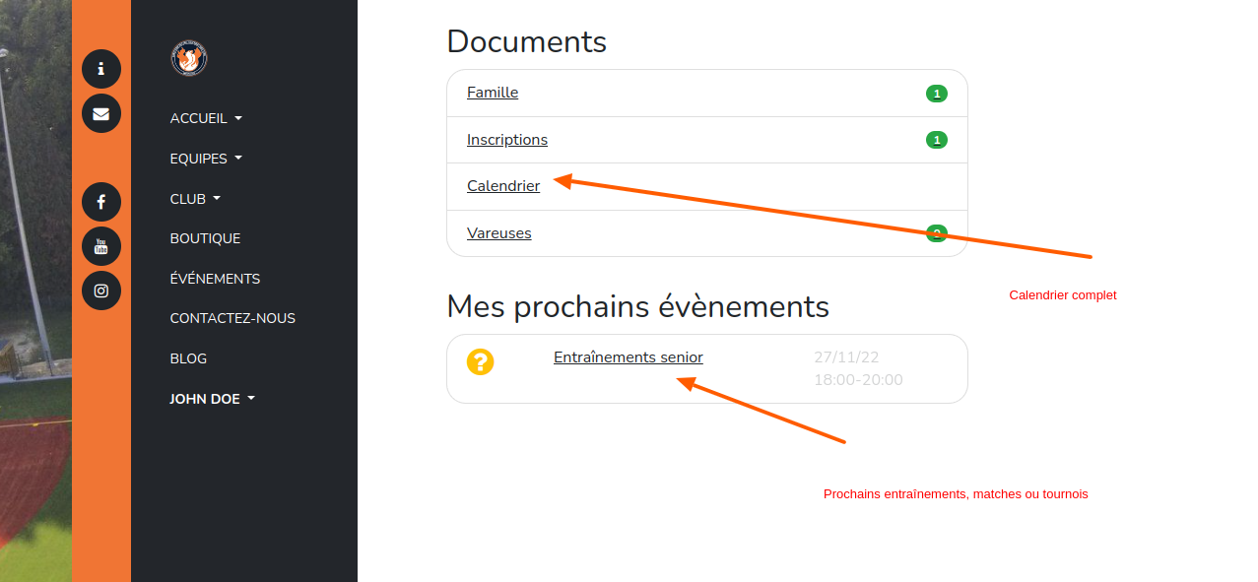
Task: Open the Instagram profile icon
Action: 101,291
